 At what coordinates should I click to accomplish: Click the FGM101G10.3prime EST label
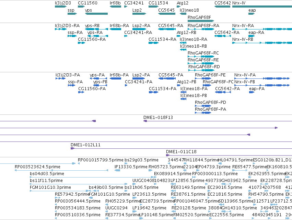[50, 187]
